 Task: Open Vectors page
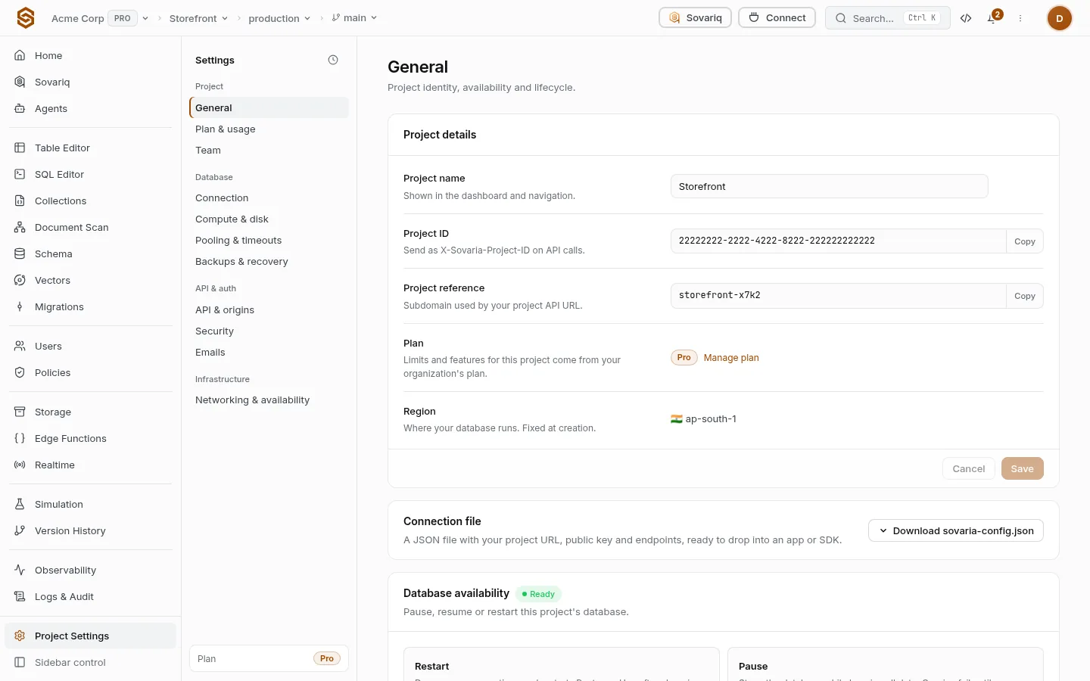[x=91, y=280]
